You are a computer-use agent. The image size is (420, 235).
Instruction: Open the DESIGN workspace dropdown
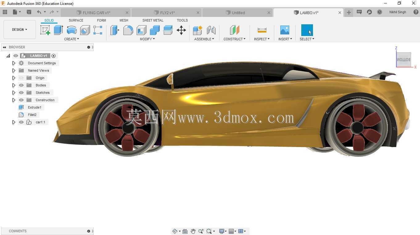(x=19, y=30)
